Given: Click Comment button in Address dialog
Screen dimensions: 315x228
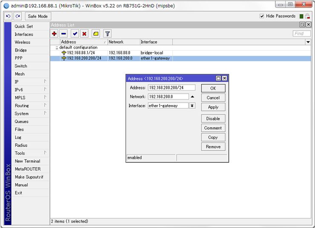Looking at the screenshot, I should click(x=213, y=128).
